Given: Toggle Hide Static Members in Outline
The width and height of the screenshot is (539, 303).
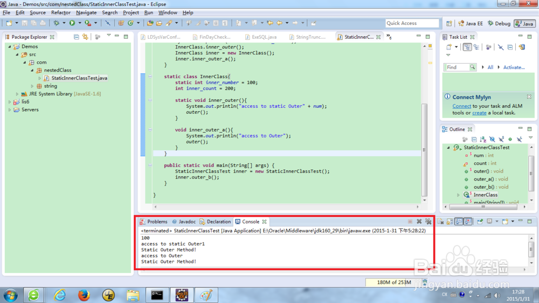Looking at the screenshot, I should 501,139.
